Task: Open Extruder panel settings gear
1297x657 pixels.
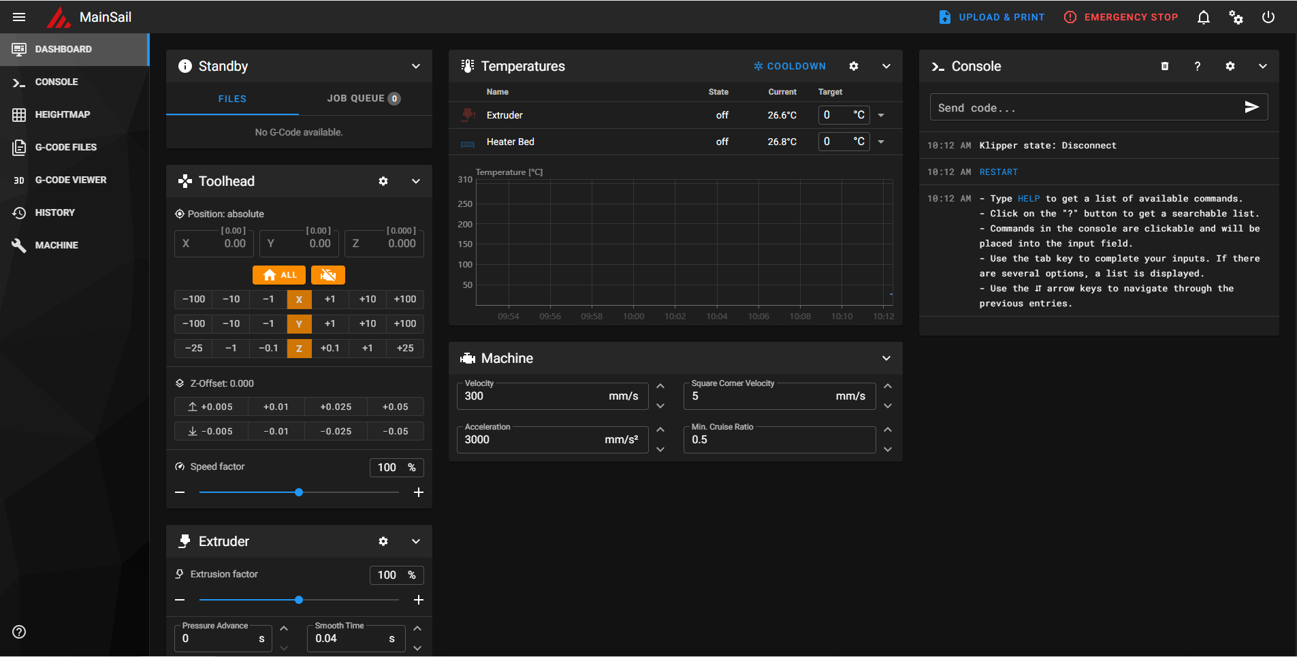Action: click(x=383, y=541)
